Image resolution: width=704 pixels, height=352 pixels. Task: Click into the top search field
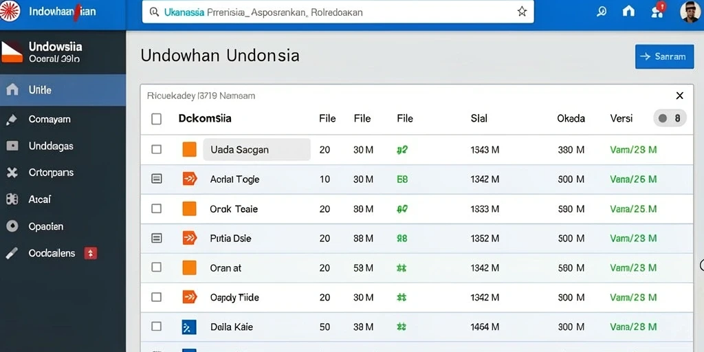click(338, 12)
